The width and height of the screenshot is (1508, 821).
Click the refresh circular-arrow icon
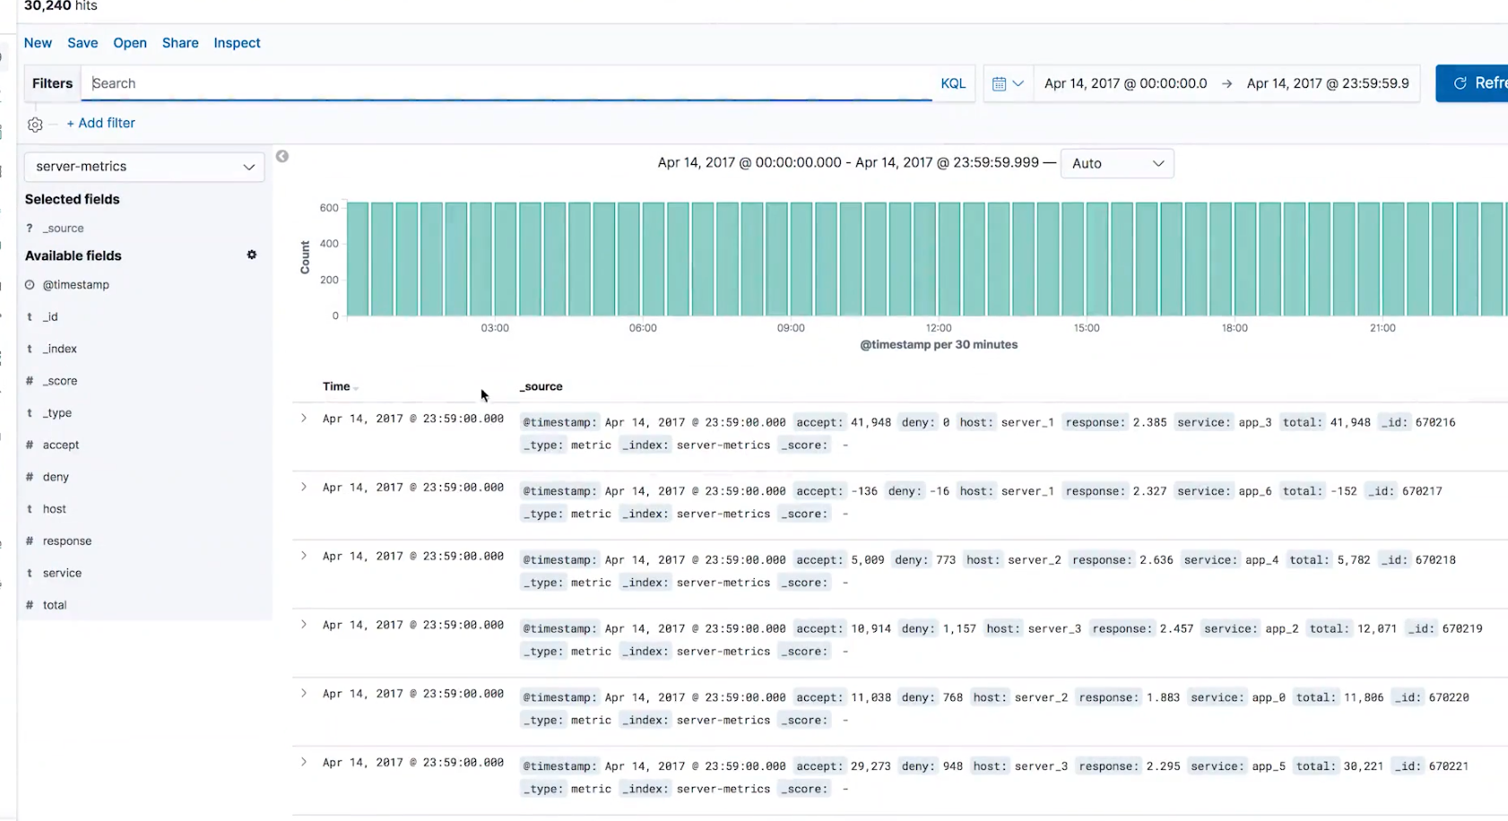[x=1460, y=83]
